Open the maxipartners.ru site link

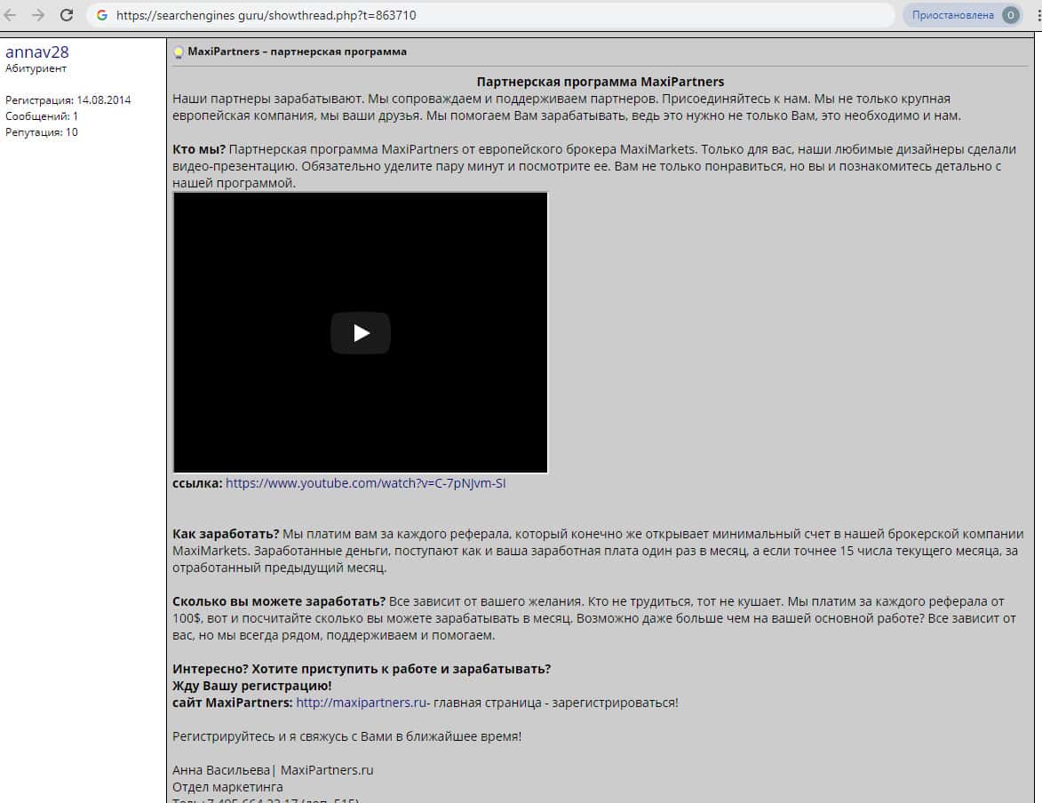(361, 703)
